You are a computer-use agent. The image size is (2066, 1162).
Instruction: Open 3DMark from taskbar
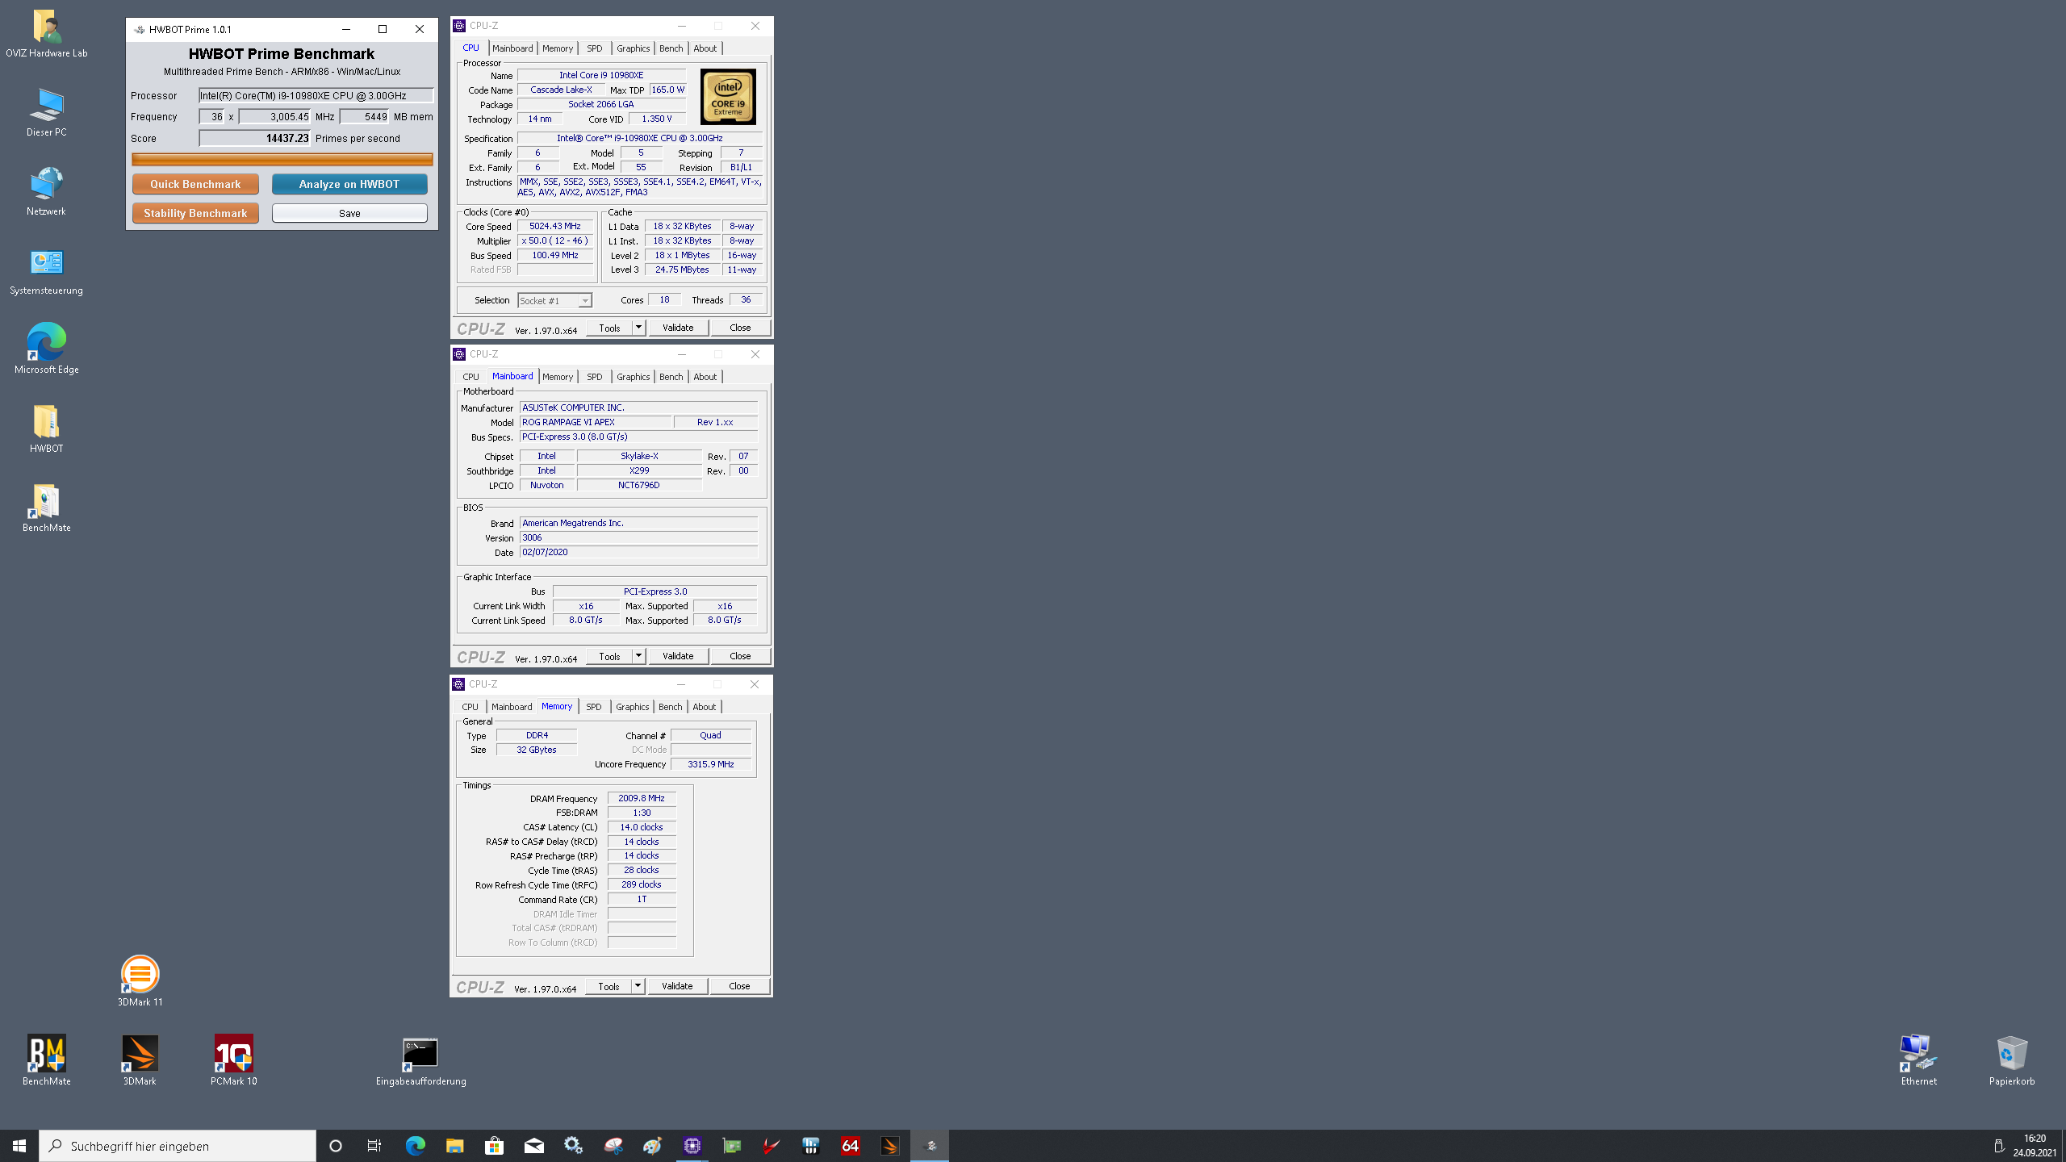(889, 1146)
